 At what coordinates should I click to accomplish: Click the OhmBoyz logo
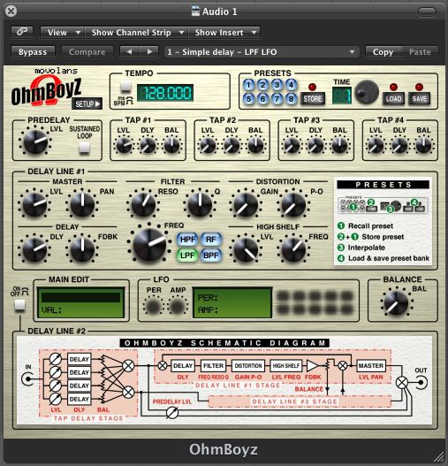(x=46, y=91)
